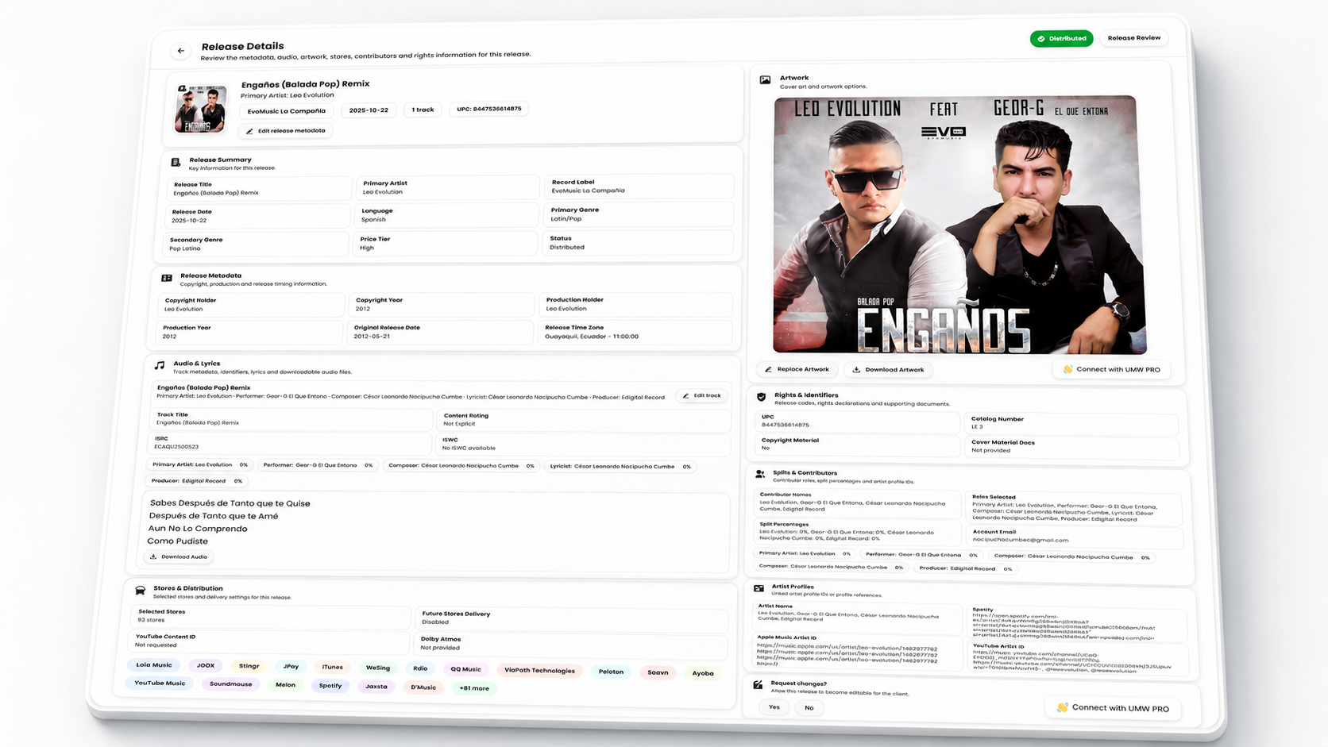
Task: Click the Producer: Edigital Record chip under track
Action: pyautogui.click(x=197, y=480)
